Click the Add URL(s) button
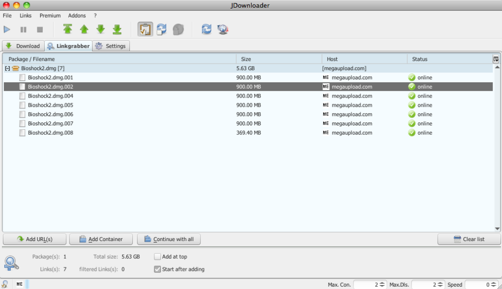The width and height of the screenshot is (502, 289). pyautogui.click(x=35, y=239)
